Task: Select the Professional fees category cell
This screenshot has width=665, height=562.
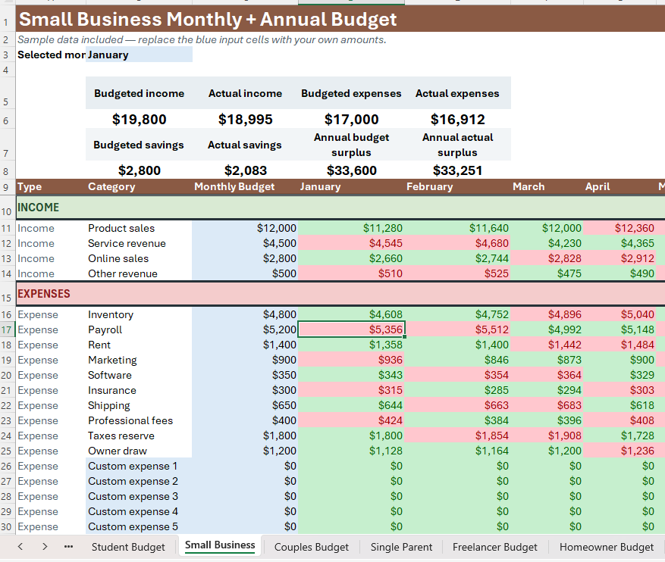Action: click(139, 420)
